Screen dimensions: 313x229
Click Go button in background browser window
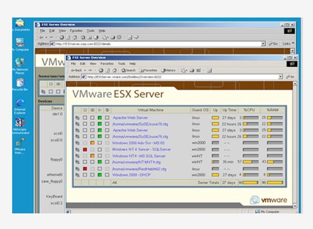[273, 43]
